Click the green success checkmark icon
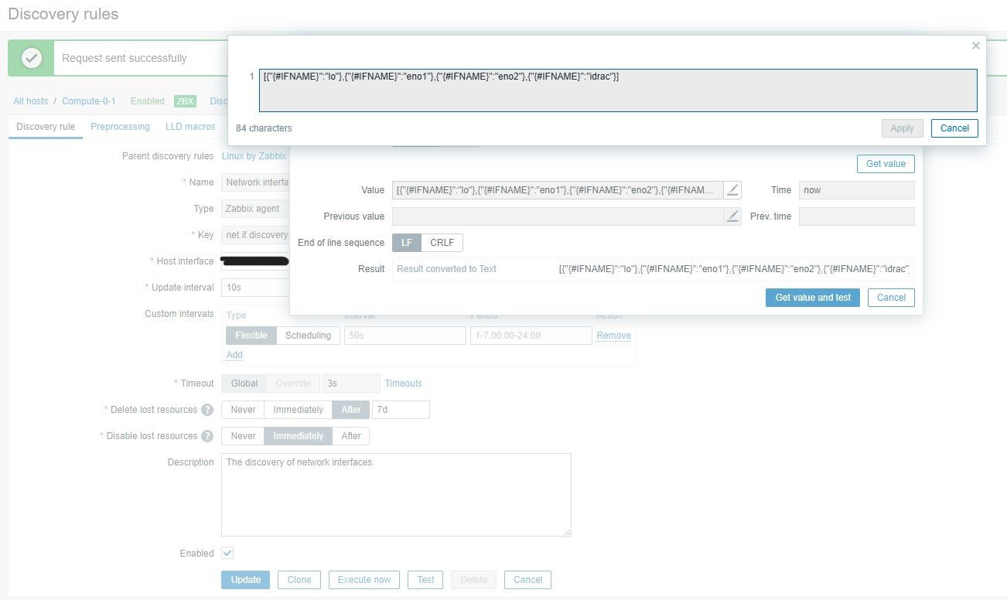The image size is (1007, 600). pyautogui.click(x=32, y=57)
